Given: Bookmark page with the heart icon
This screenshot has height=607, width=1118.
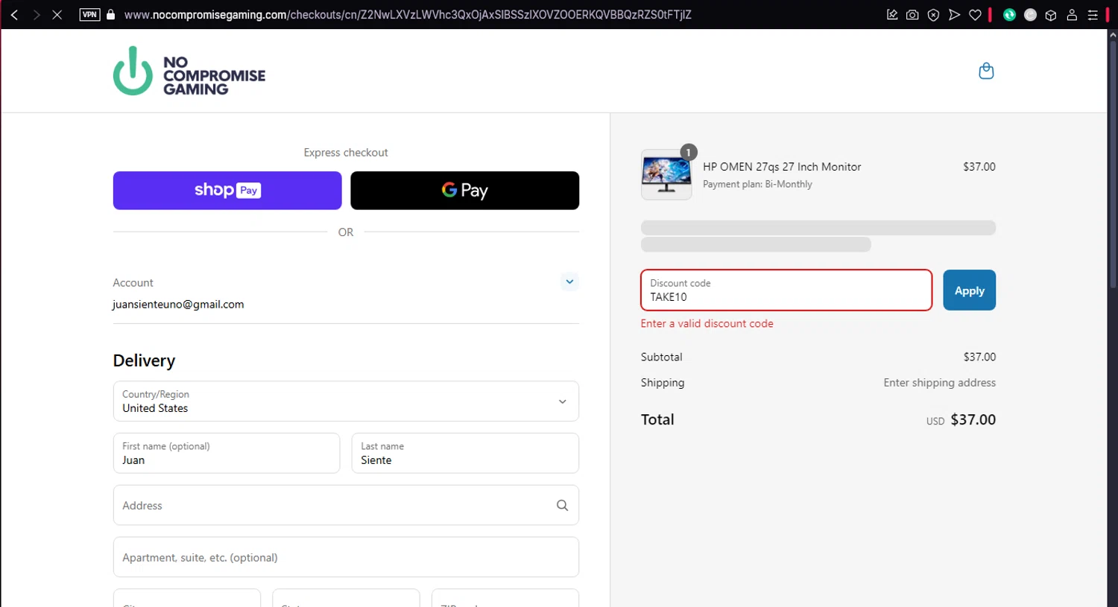Looking at the screenshot, I should [975, 15].
